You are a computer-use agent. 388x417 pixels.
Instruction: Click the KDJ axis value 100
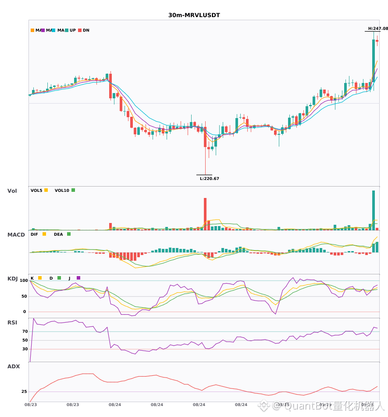(x=24, y=280)
